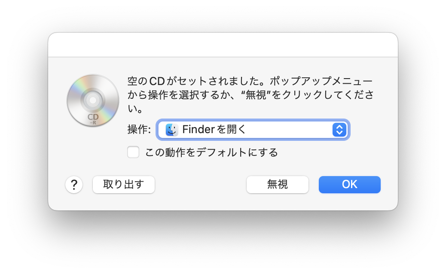Viewport: 446px width, 274px height.
Task: Open the 操作 popup menu showing Finderを開く
Action: [x=253, y=129]
